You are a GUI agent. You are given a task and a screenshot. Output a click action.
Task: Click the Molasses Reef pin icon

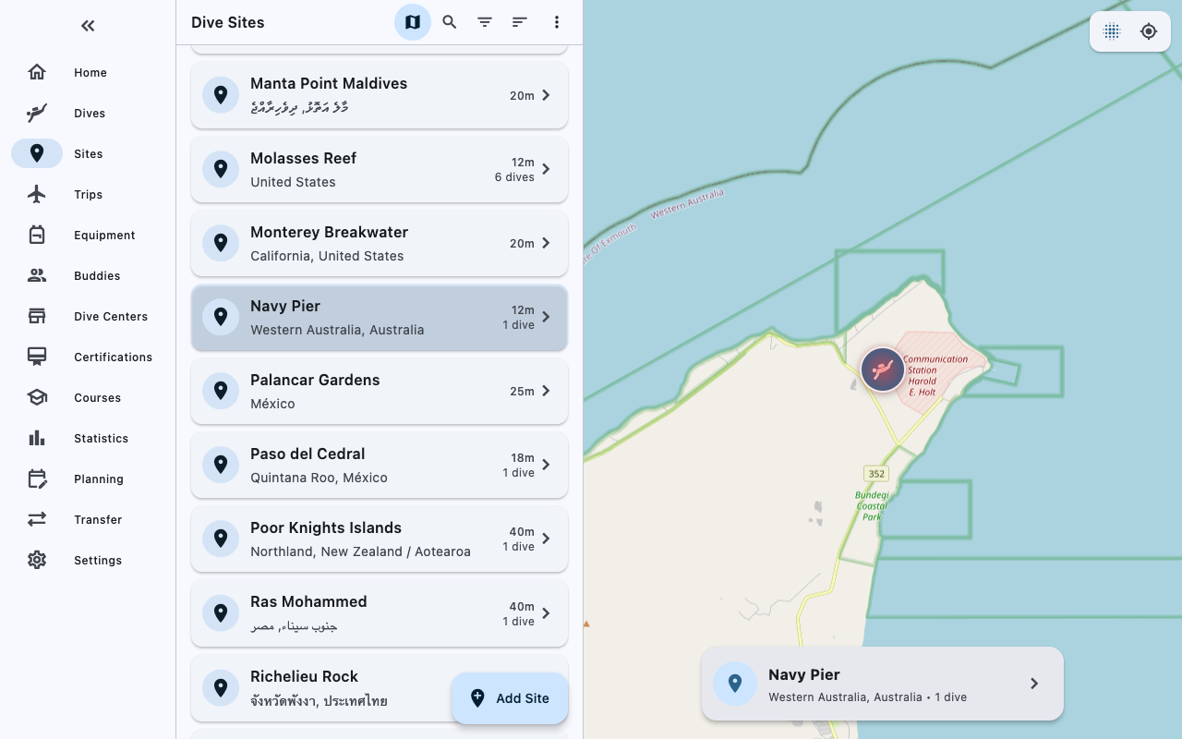tap(221, 169)
